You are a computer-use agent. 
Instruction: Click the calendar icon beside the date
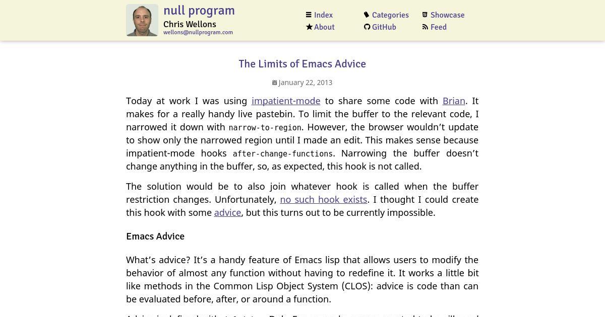click(x=275, y=83)
